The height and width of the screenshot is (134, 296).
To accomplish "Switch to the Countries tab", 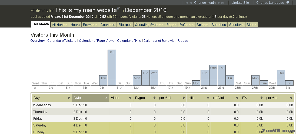I will click(108, 25).
